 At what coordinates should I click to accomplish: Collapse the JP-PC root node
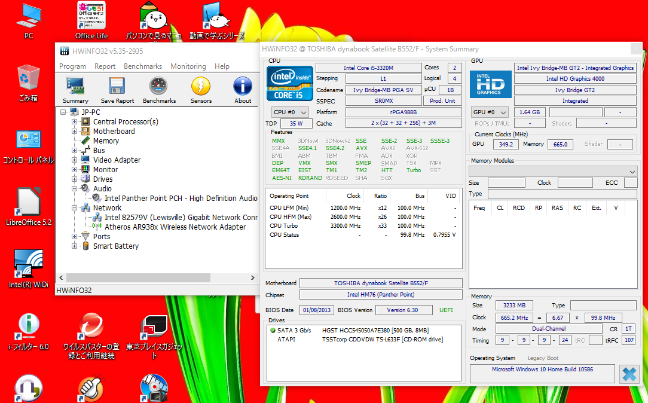point(63,112)
